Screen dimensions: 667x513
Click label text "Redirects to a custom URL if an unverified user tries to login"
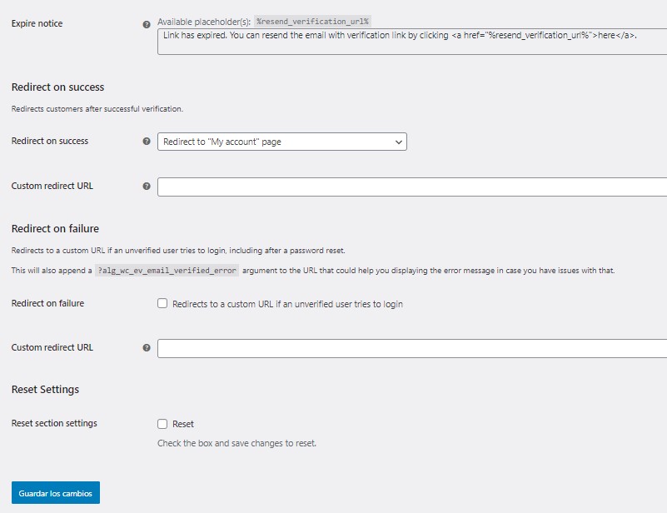287,304
